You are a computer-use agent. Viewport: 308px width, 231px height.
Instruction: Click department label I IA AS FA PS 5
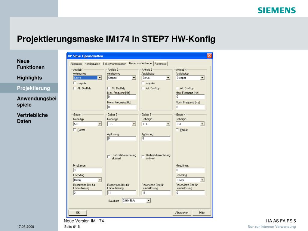(x=281, y=221)
